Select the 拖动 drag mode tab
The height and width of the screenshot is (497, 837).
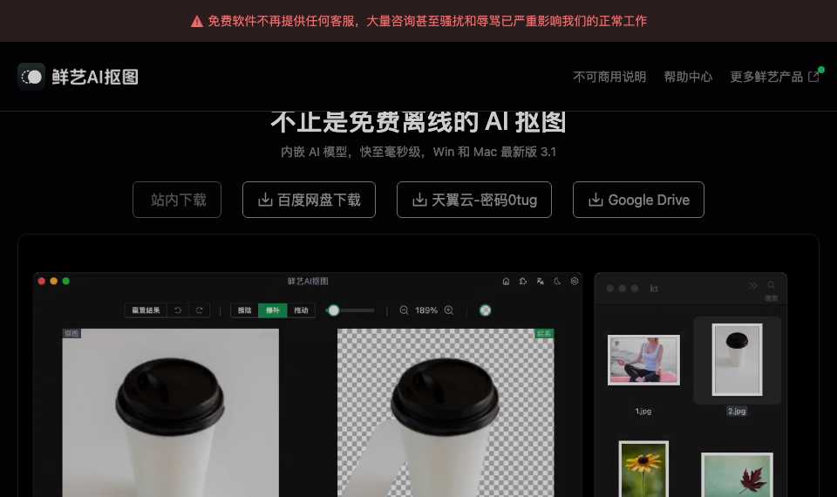click(301, 310)
